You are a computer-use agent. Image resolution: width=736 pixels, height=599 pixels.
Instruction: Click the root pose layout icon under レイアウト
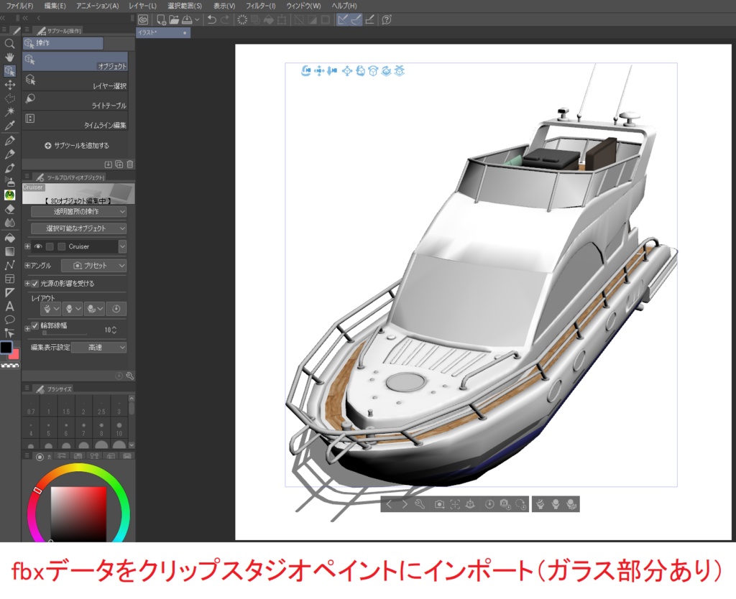coord(49,309)
